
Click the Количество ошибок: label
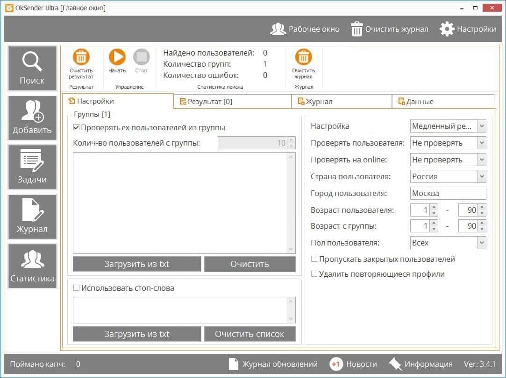(x=201, y=75)
